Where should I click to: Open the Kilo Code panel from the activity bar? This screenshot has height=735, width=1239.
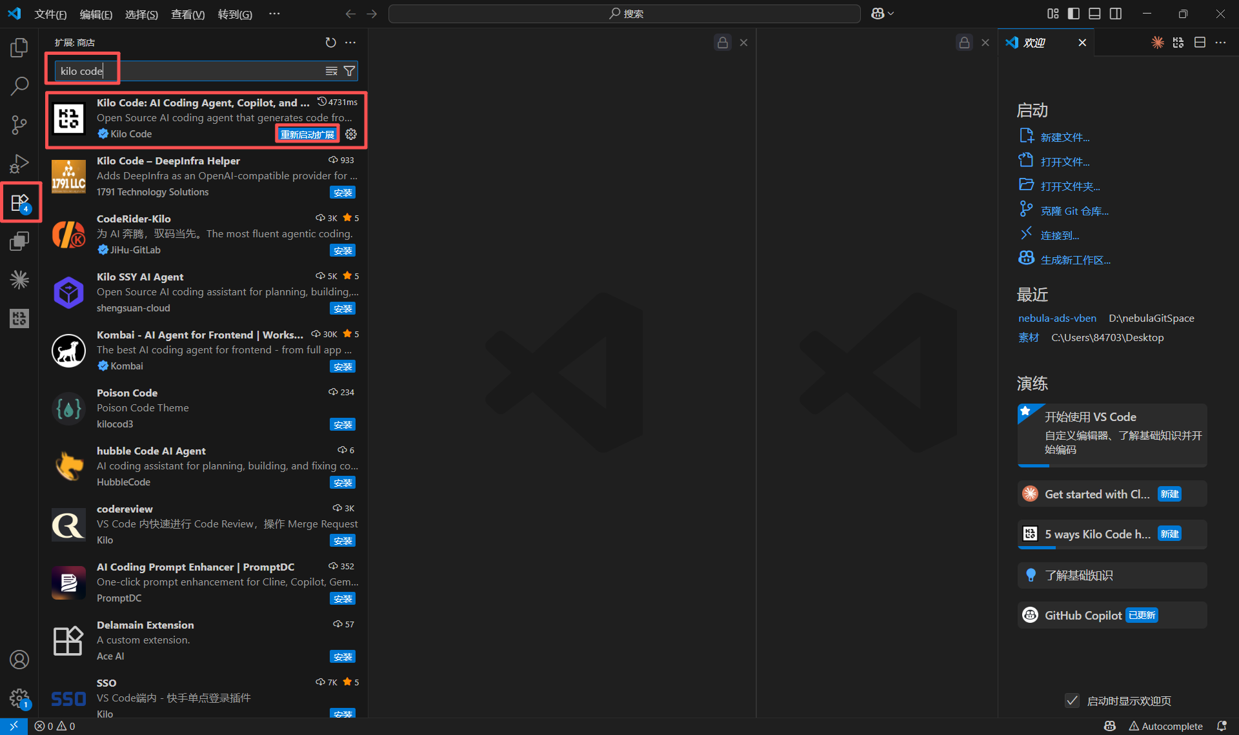pyautogui.click(x=19, y=318)
